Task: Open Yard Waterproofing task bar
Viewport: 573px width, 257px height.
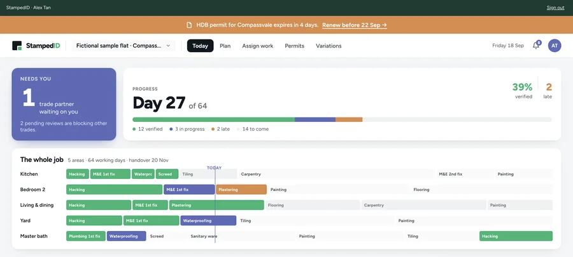Action: [208, 221]
